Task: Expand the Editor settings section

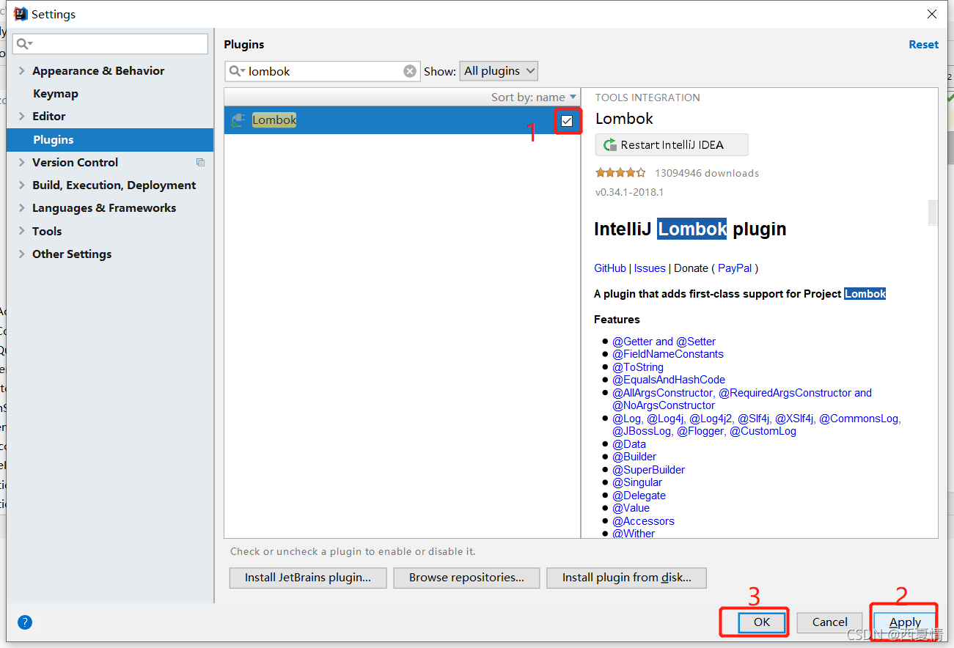Action: click(22, 116)
